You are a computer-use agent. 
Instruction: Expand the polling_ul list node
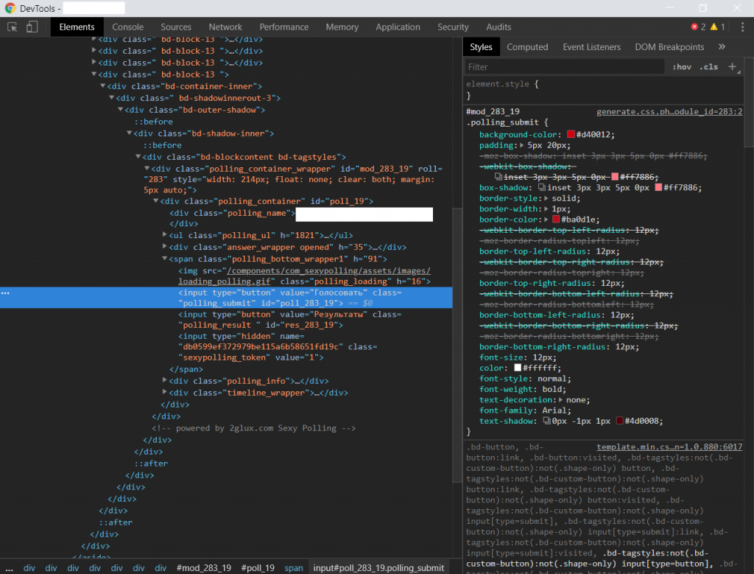click(x=164, y=235)
